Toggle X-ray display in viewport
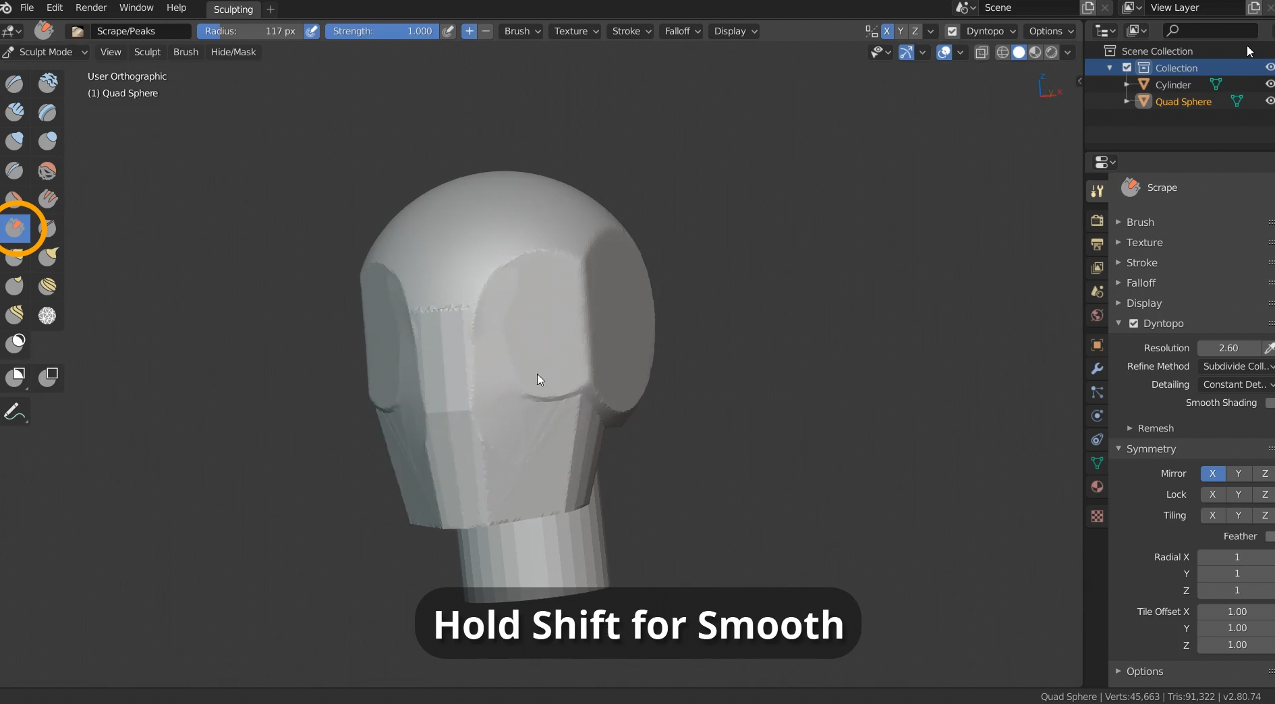The image size is (1275, 704). click(982, 52)
